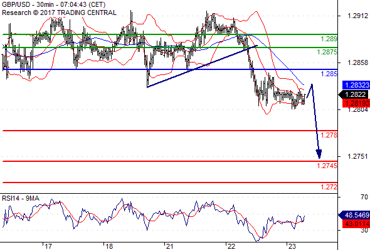
Task: Click the date label 22 on time axis
Action: pyautogui.click(x=231, y=246)
